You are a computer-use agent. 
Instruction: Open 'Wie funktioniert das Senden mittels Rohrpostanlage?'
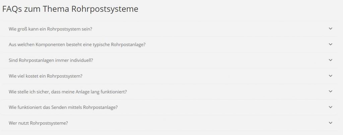63,107
